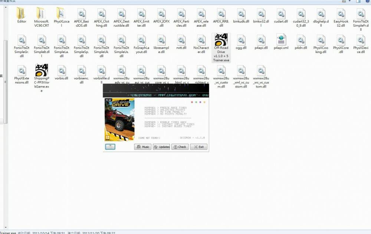
Task: Click the left pane scrollbar up arrow
Action: pos(6,7)
